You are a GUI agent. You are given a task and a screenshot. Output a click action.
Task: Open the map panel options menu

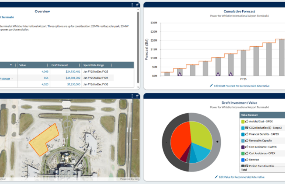pyautogui.click(x=132, y=96)
